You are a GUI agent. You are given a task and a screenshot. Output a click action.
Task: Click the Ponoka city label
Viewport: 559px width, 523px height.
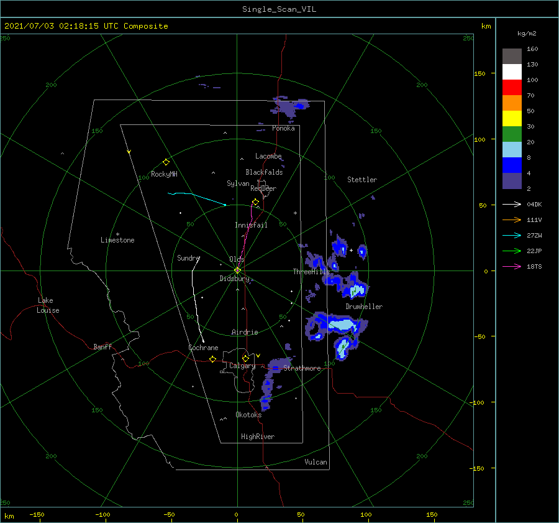[283, 128]
